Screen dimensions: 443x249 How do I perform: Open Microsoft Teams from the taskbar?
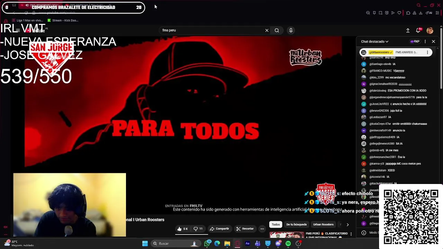257,243
